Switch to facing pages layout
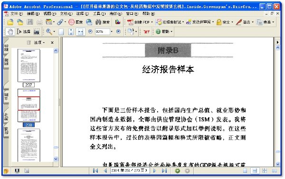Viewport: 285px width, 179px height. pyautogui.click(x=275, y=170)
